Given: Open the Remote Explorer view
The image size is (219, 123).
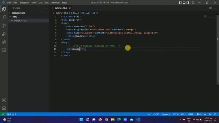Looking at the screenshot, I should [4, 50].
